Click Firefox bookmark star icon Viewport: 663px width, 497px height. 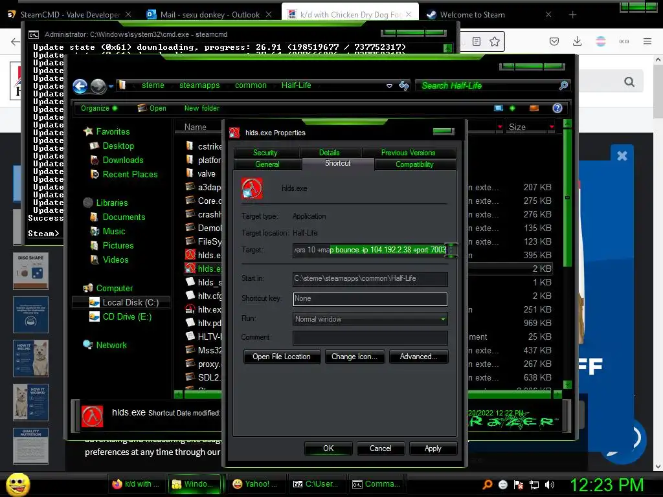pyautogui.click(x=494, y=41)
